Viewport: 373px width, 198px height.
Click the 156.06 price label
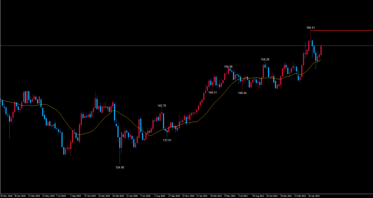pyautogui.click(x=228, y=67)
